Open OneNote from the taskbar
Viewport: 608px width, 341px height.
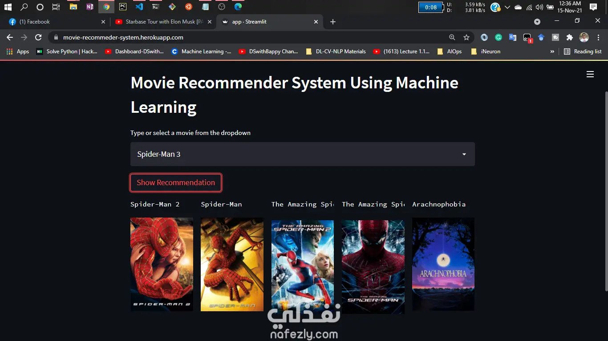90,7
